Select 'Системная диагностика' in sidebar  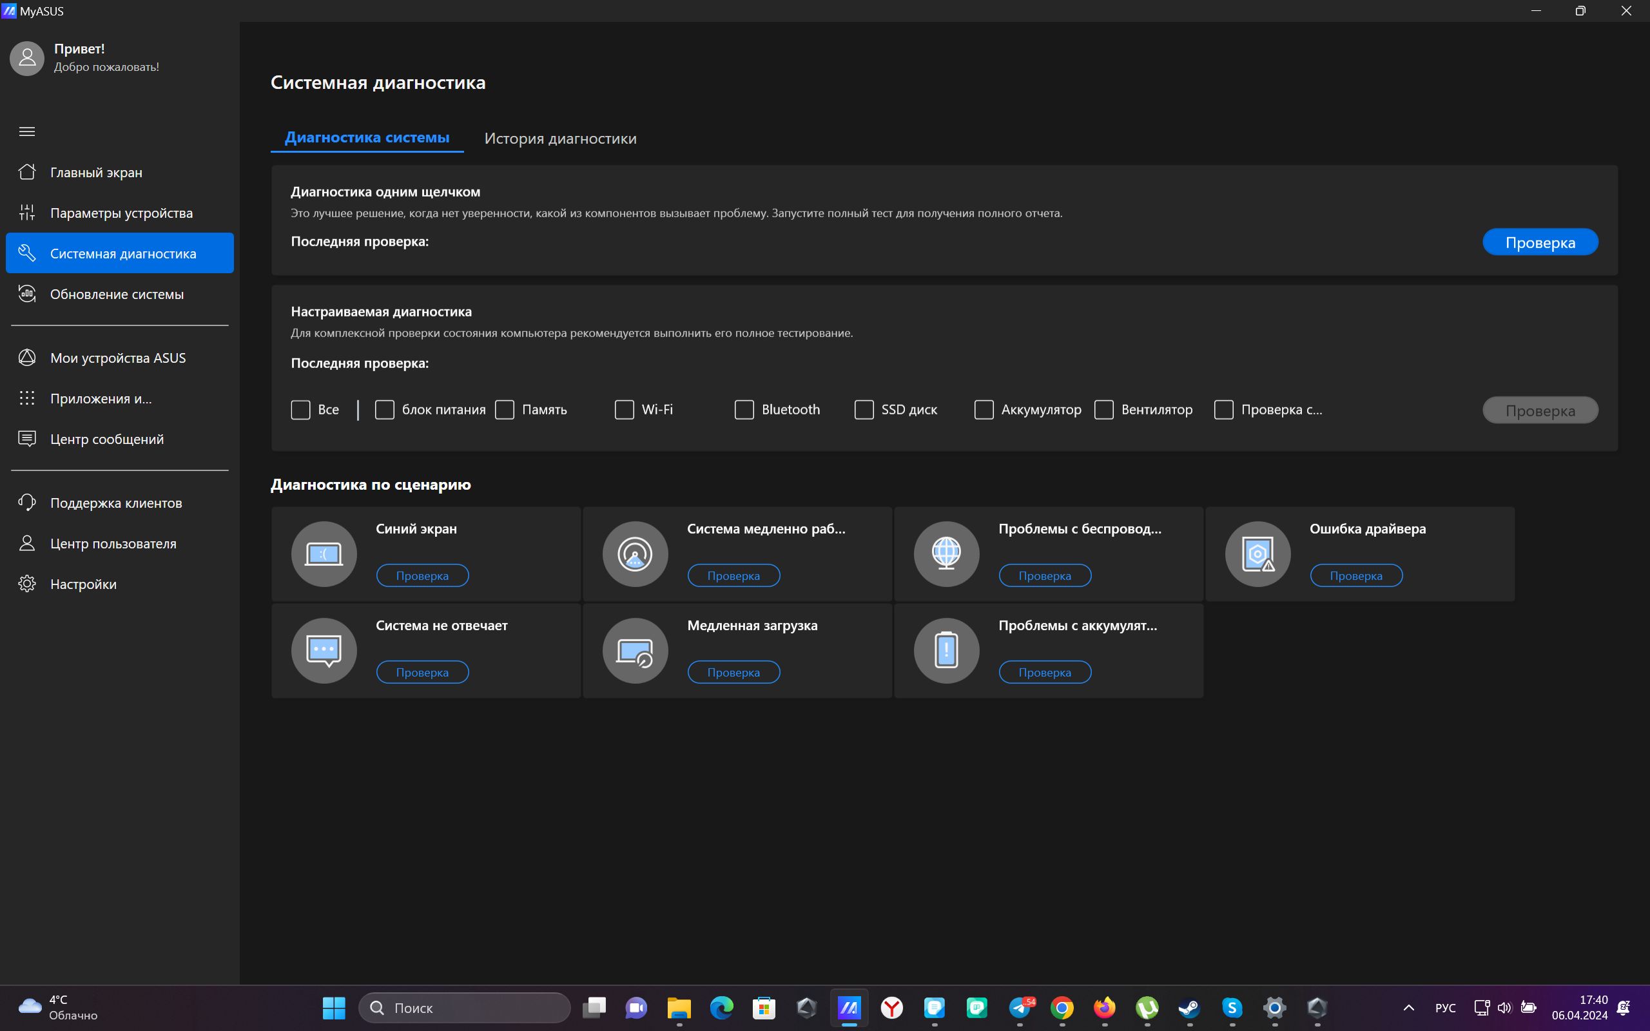(120, 253)
